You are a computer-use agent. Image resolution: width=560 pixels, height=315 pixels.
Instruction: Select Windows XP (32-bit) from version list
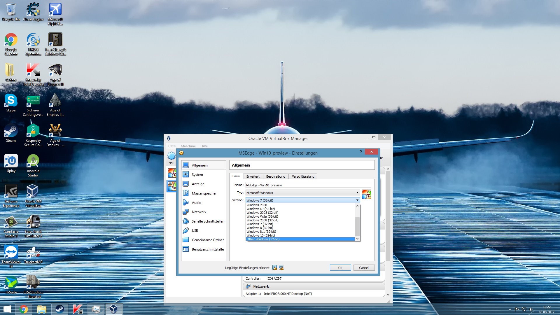[260, 209]
